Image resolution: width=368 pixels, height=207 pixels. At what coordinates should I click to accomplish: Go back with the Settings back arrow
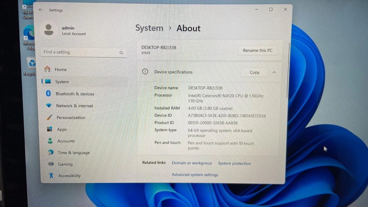pos(41,10)
